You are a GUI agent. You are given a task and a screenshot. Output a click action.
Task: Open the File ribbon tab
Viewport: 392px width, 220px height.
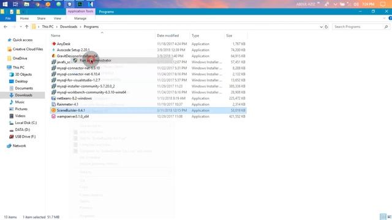(x=8, y=18)
